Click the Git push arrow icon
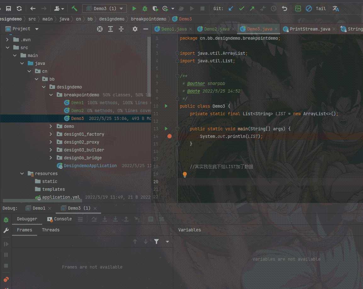The image size is (363, 289). pyautogui.click(x=252, y=8)
